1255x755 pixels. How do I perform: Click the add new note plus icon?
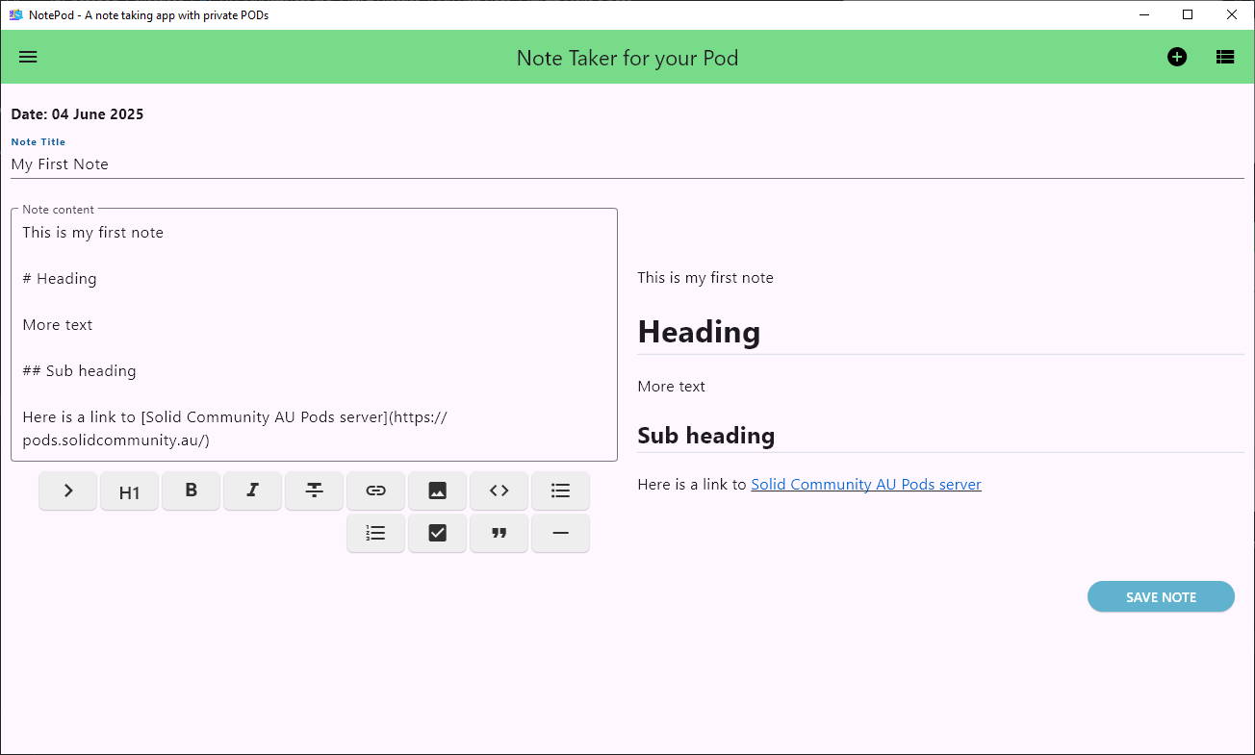[1177, 57]
